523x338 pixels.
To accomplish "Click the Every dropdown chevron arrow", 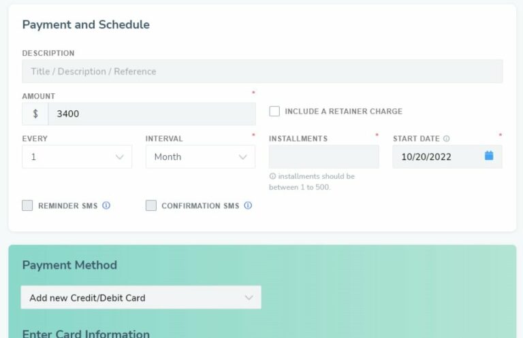I will [x=119, y=157].
